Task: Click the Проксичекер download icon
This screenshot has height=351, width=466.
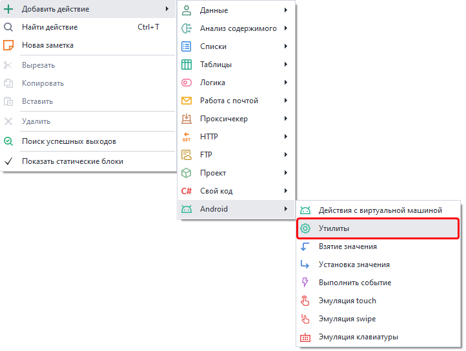Action: point(187,119)
